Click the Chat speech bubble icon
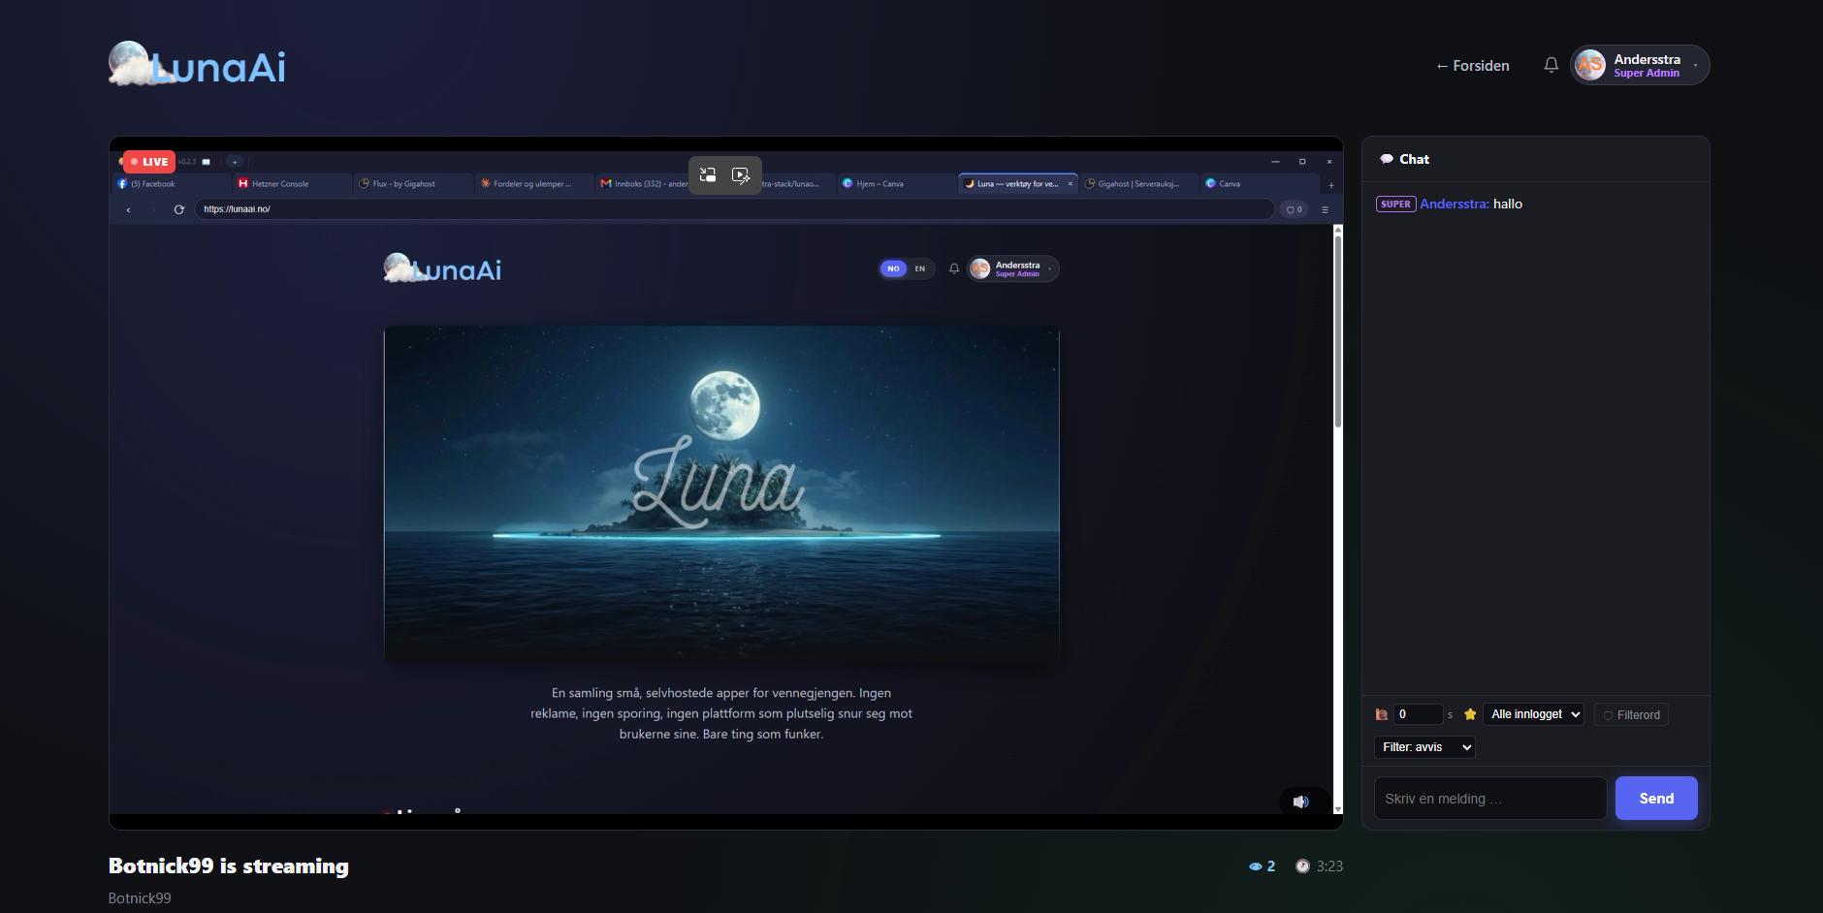 pos(1387,159)
